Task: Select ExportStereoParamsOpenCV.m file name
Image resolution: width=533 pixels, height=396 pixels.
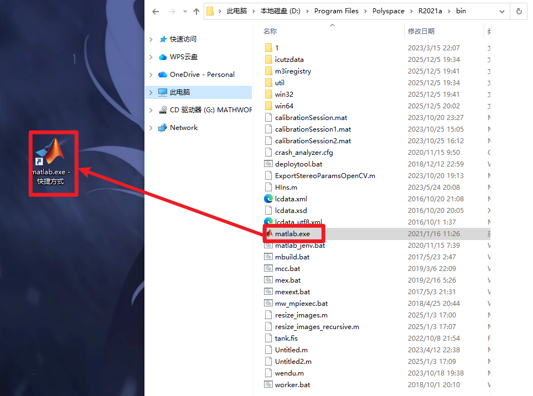Action: [325, 175]
